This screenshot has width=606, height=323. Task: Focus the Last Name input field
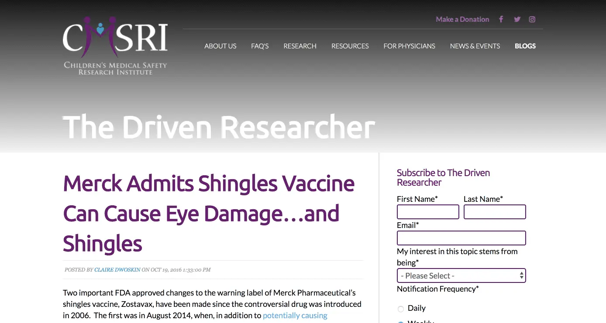[495, 212]
